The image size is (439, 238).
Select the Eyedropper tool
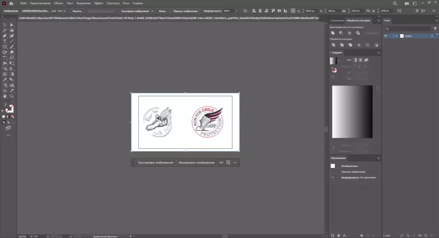point(5,80)
